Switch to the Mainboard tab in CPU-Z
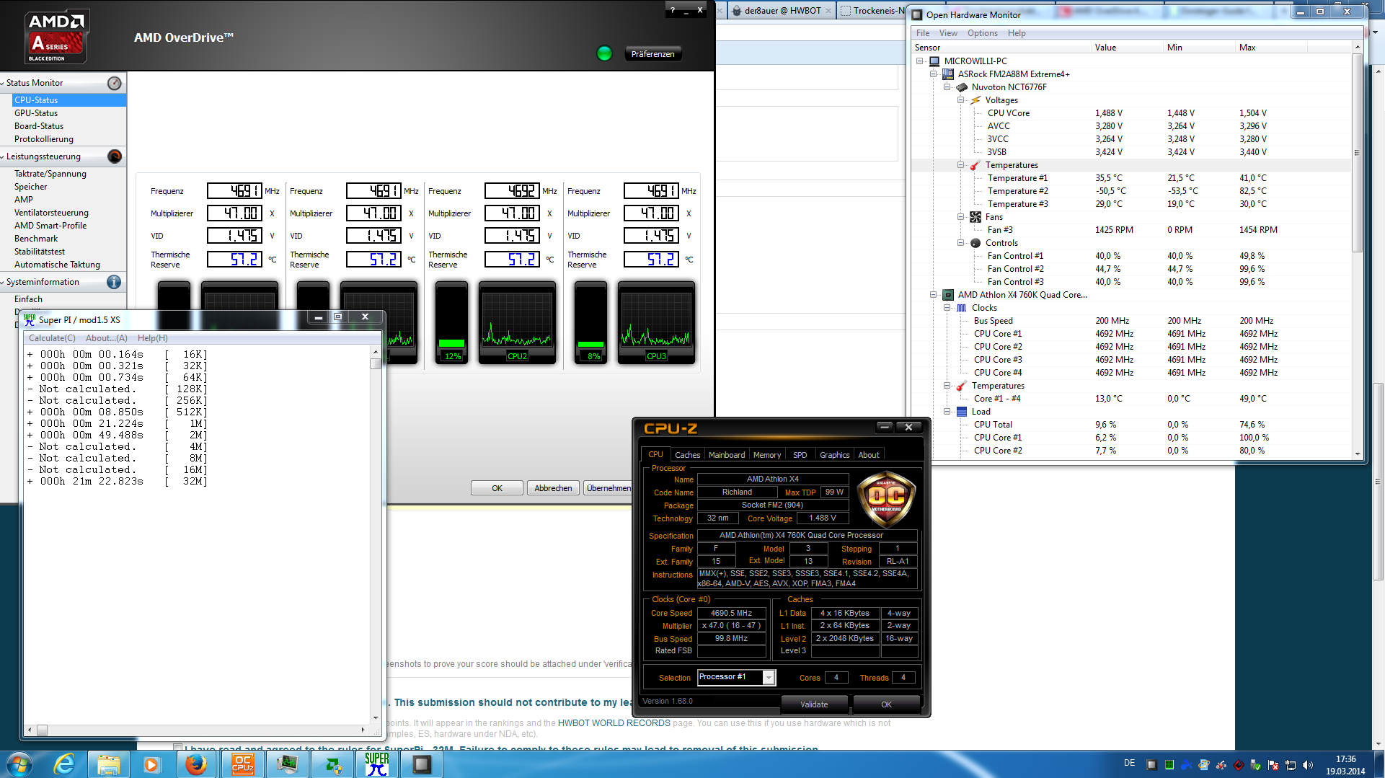Viewport: 1385px width, 778px height. 727,455
